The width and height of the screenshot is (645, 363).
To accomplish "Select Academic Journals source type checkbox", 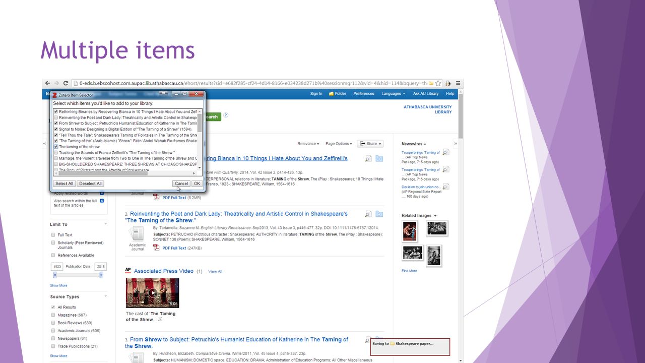I will tap(53, 331).
